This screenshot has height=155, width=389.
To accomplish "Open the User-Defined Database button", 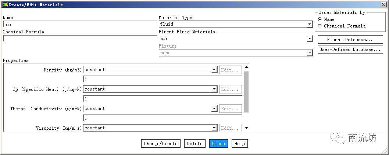I will [350, 49].
